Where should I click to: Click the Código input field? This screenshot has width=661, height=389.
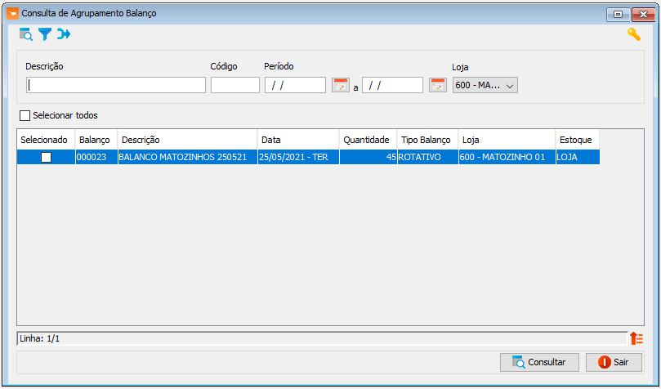coord(234,85)
